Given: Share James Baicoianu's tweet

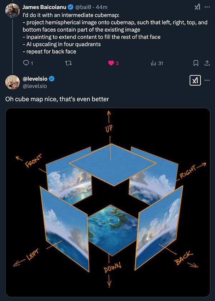Looking at the screenshot, I should 207,63.
